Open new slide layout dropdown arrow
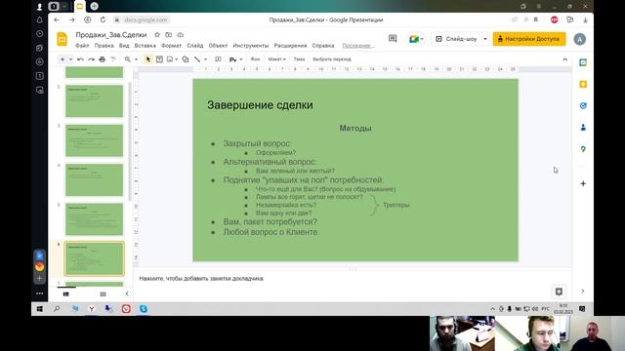This screenshot has height=351, width=625. 70,59
